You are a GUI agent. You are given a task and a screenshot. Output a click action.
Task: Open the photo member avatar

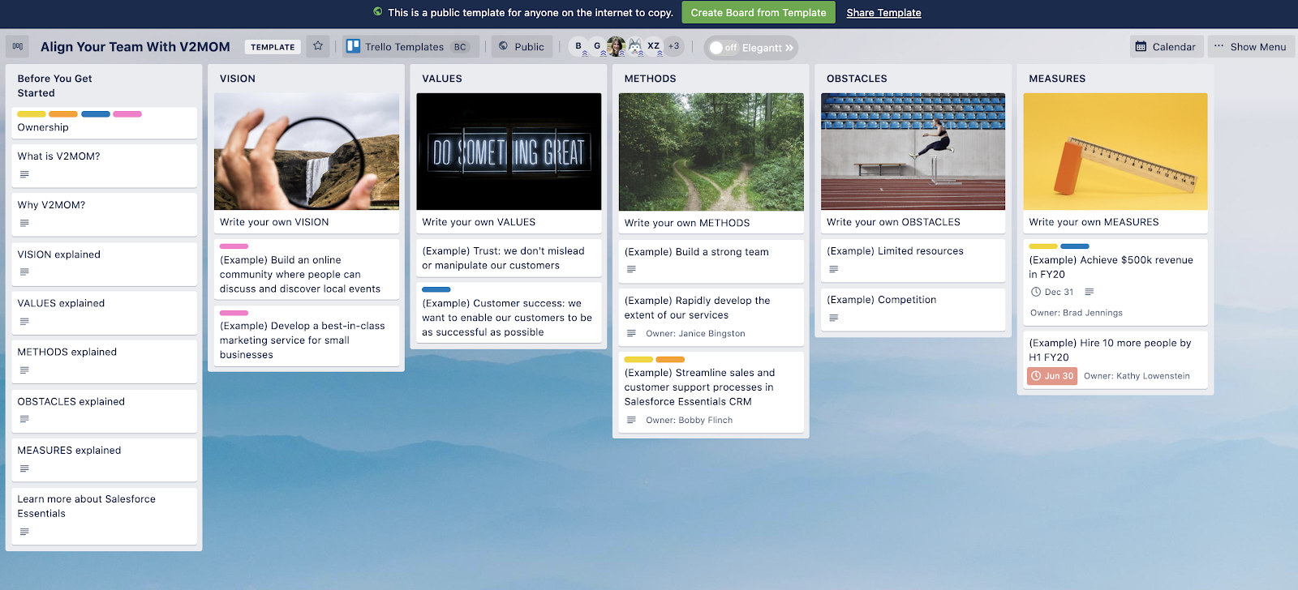pos(616,46)
